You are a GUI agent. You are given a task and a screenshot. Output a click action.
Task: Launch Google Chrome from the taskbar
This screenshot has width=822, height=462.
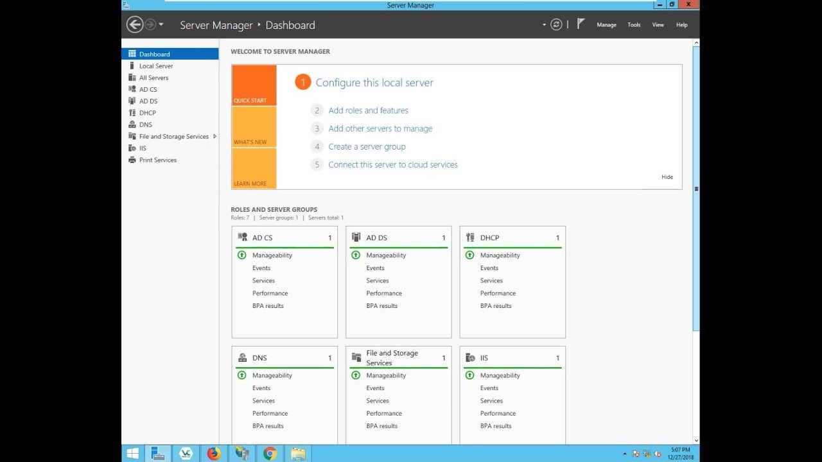pos(270,454)
